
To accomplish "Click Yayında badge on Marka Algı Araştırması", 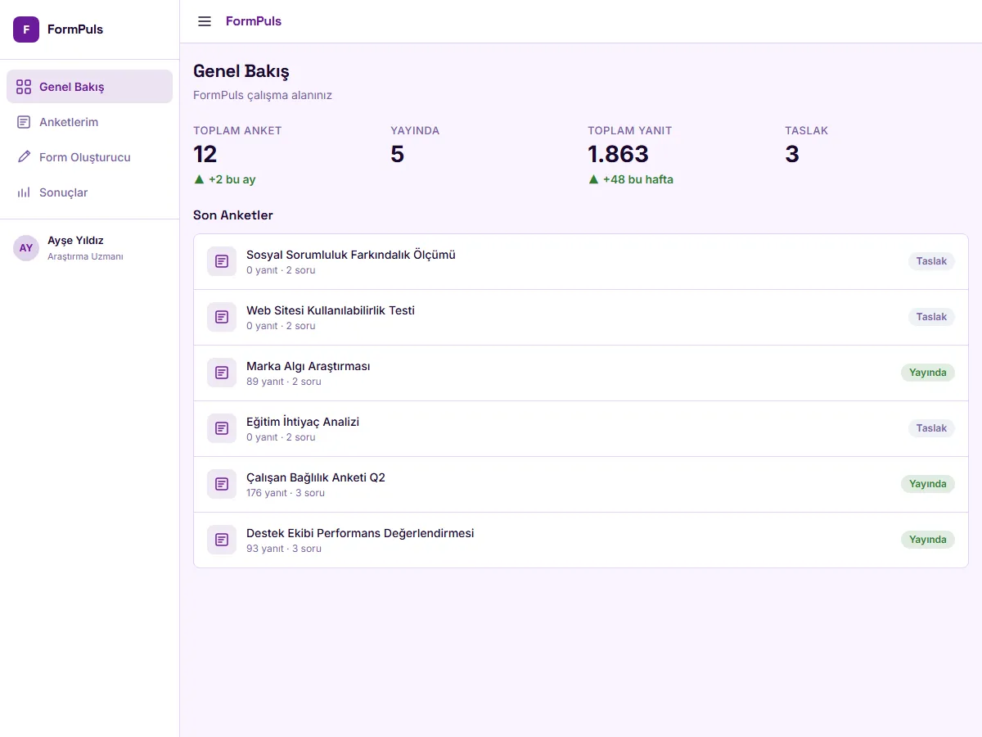I will pos(928,373).
